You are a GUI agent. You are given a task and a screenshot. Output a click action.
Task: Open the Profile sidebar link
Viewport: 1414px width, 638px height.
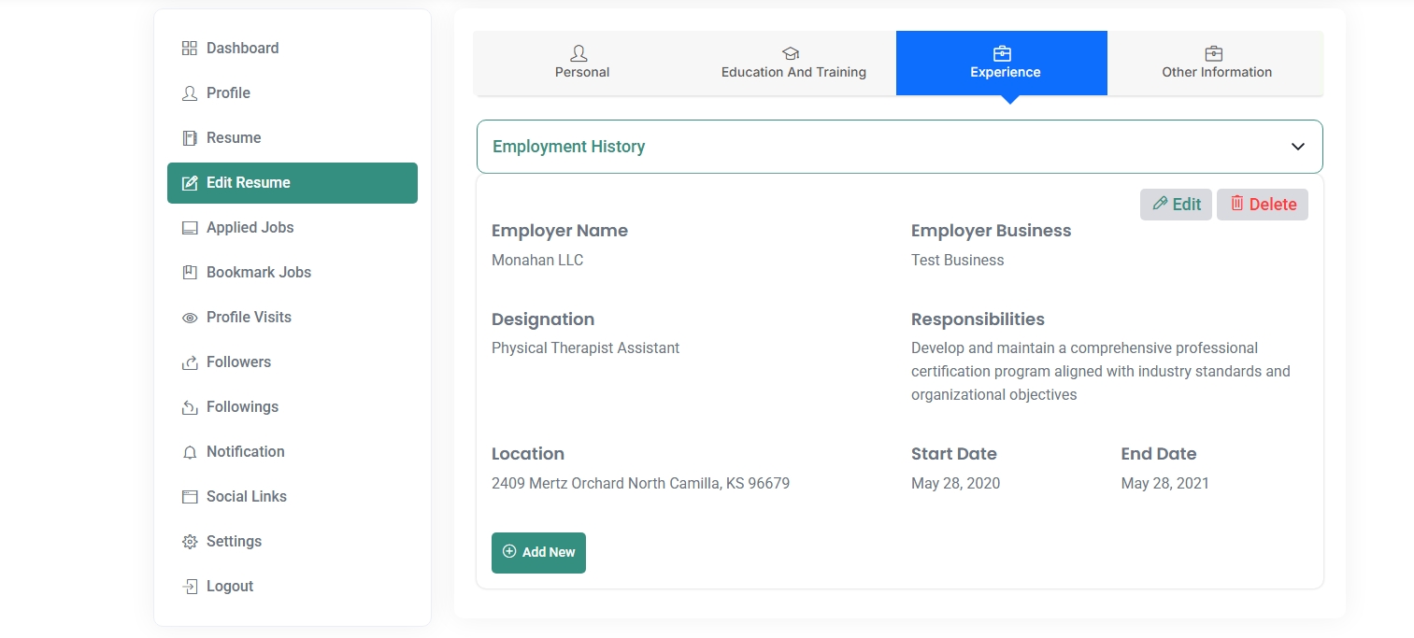(293, 92)
